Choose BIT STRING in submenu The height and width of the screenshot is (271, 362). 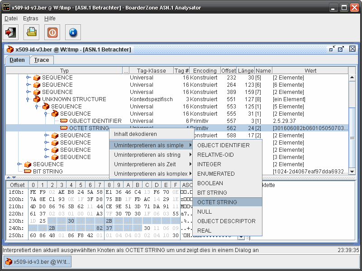click(x=227, y=192)
